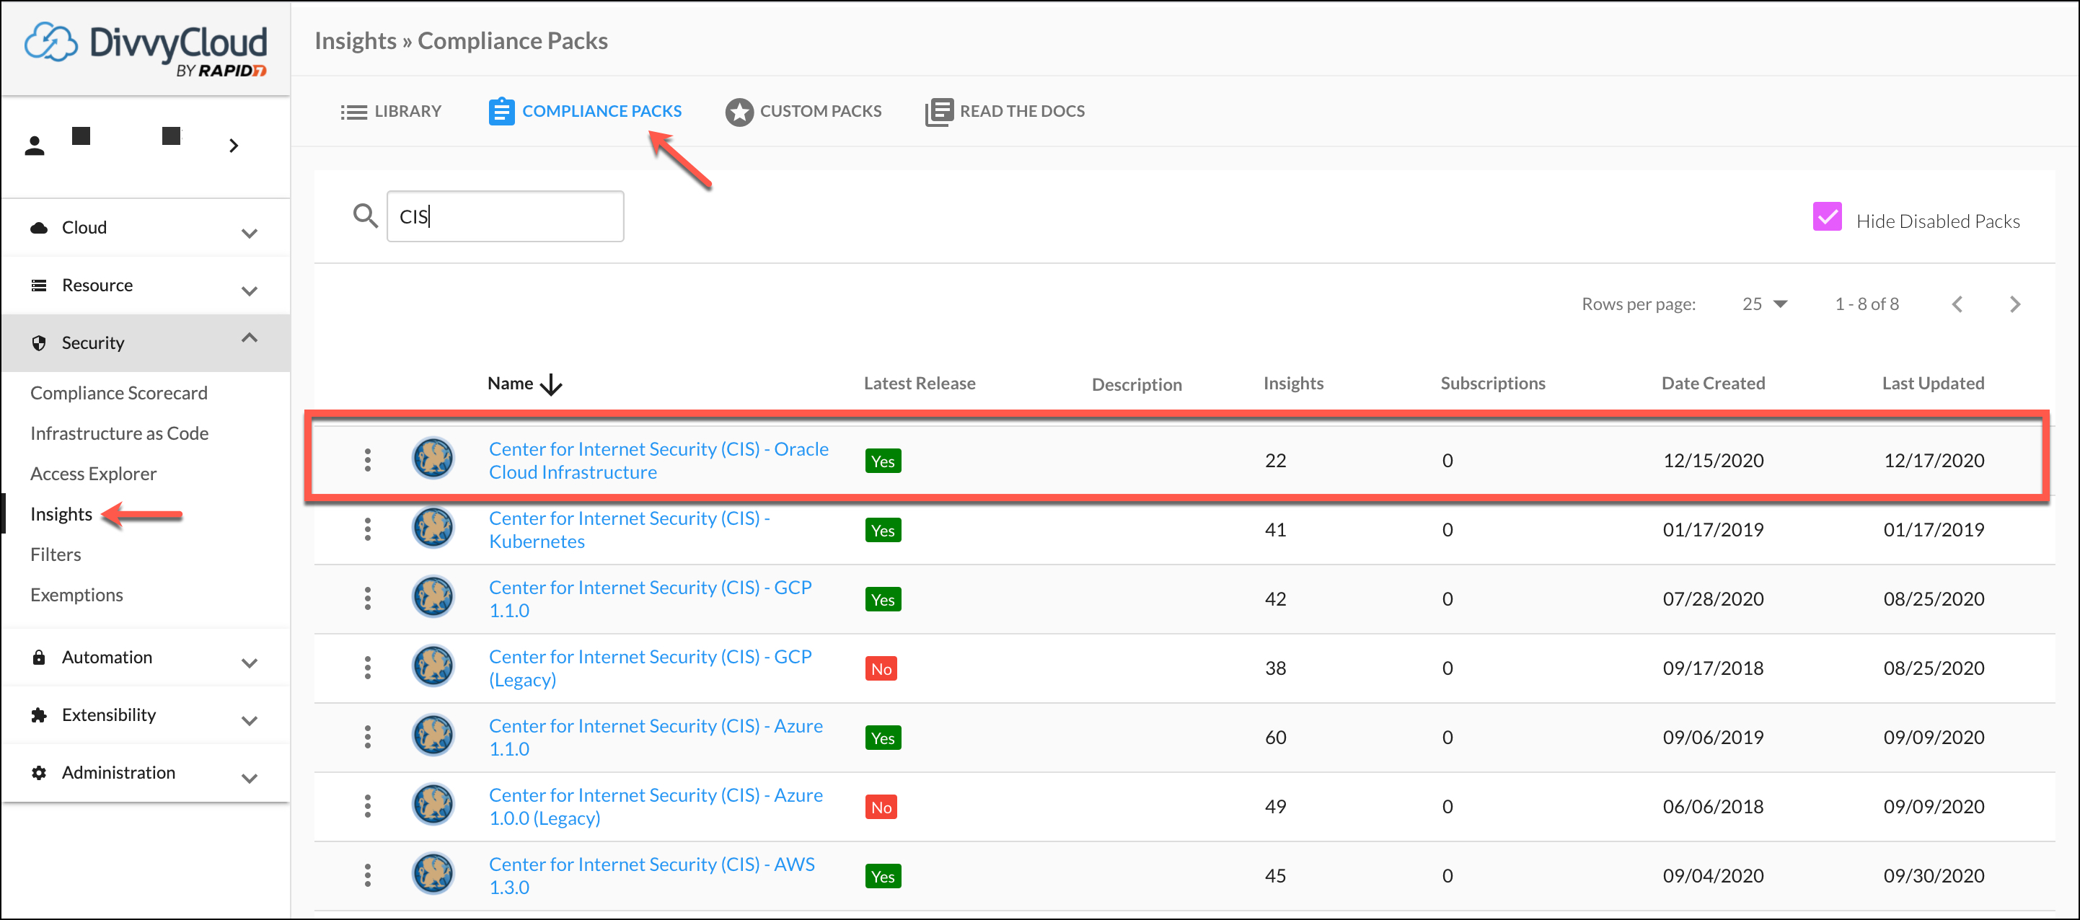Open CIS Kubernetes pack link
This screenshot has width=2080, height=920.
pyautogui.click(x=630, y=530)
